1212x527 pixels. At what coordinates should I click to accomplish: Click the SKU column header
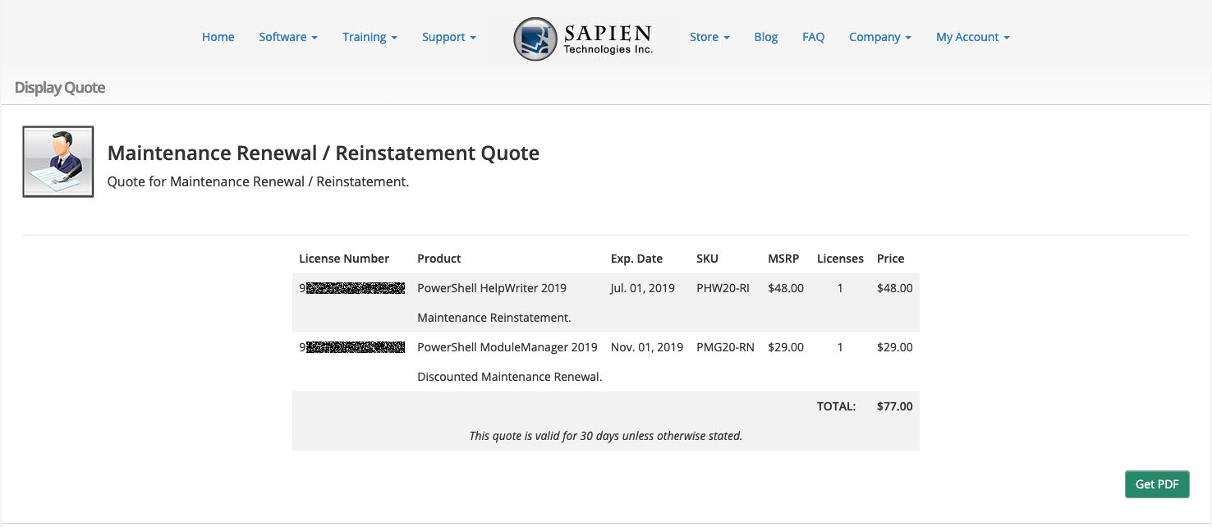(x=707, y=259)
